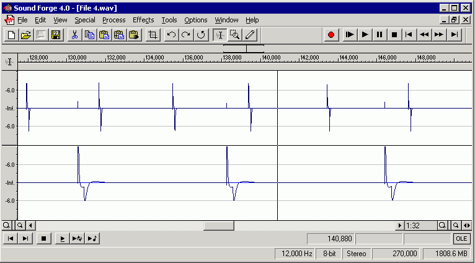Click the level zoom in magnifier at bottom-left
Screen dimensions: 475x263
point(6,225)
